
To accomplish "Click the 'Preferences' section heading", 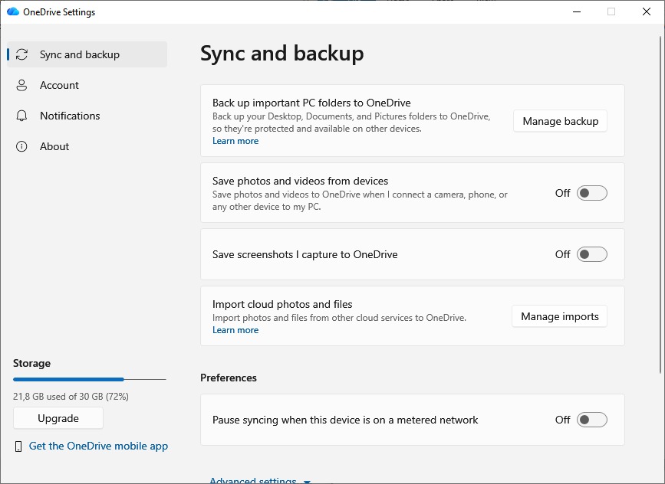I will (x=229, y=378).
